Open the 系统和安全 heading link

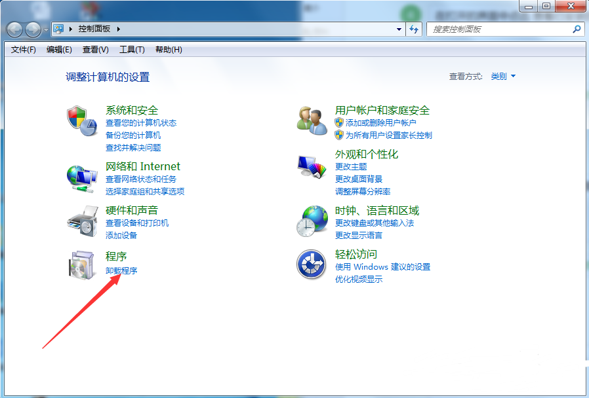coord(132,110)
